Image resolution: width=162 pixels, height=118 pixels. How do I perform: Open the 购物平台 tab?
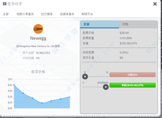(x=87, y=14)
